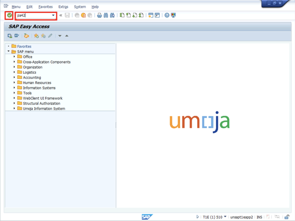Viewport: 295px width, 221px height.
Task: Open Help using the question mark icon
Action: coord(167,15)
